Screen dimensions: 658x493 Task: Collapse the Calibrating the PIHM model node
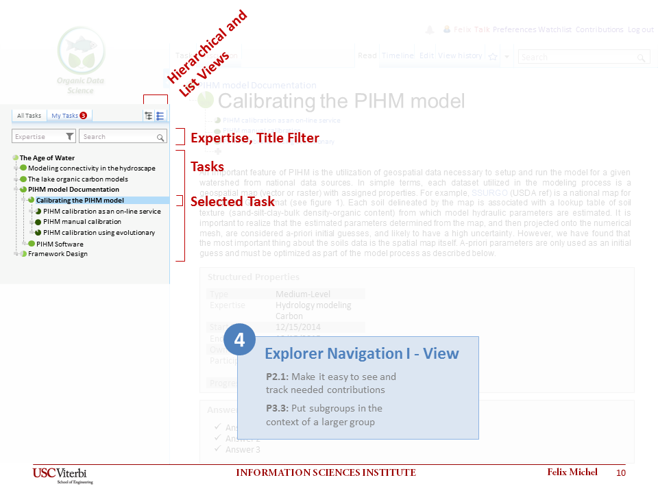click(23, 201)
